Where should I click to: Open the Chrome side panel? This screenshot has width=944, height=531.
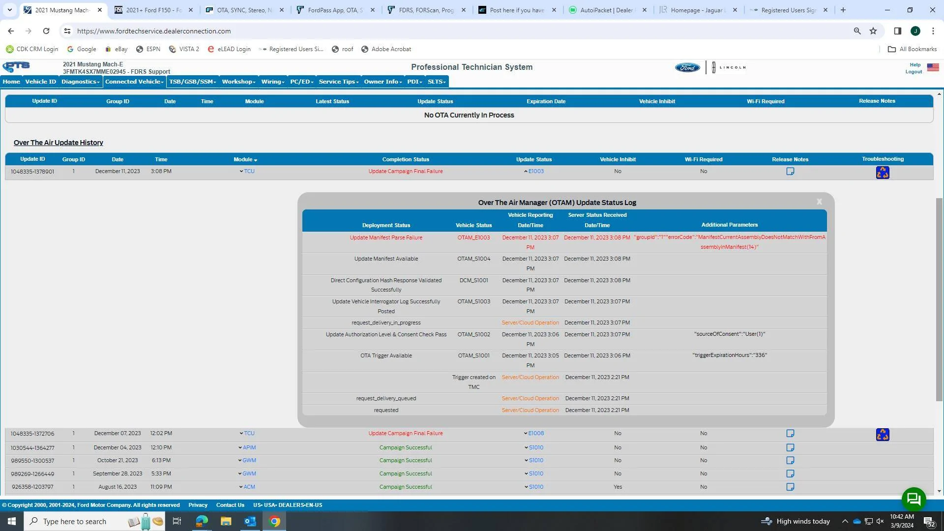coord(897,31)
